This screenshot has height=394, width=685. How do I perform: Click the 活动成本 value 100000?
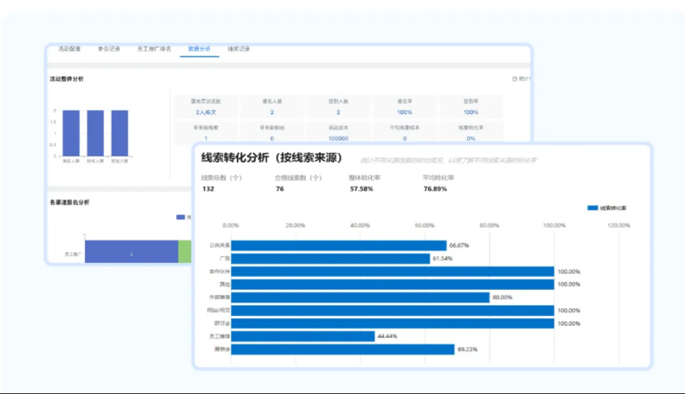point(338,138)
